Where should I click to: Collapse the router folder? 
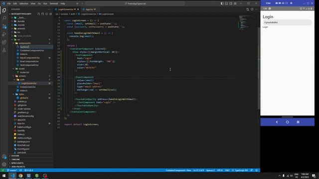(21, 69)
